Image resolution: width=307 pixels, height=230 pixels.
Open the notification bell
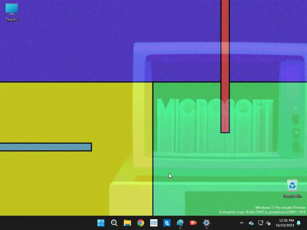tap(299, 223)
